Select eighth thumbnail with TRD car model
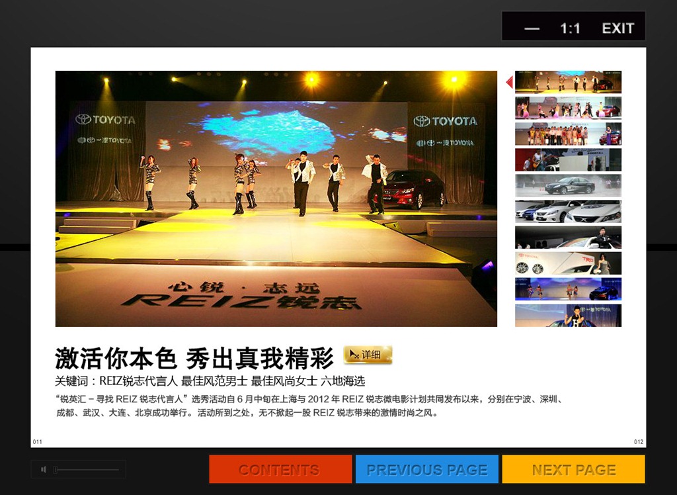The image size is (677, 495). (x=568, y=263)
